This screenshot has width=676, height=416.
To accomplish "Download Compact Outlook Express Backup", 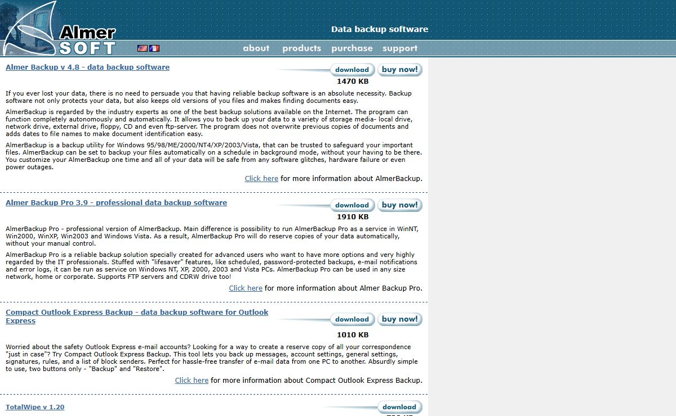I will [x=352, y=319].
